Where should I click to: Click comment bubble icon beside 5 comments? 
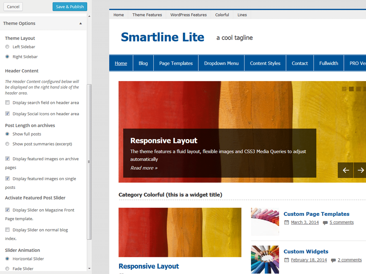click(325, 223)
